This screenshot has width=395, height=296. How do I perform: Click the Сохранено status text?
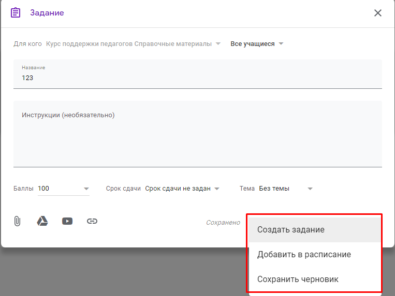(x=223, y=222)
